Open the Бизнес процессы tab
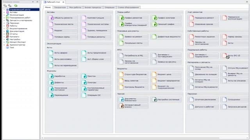This screenshot has width=250, height=140. coord(93,7)
